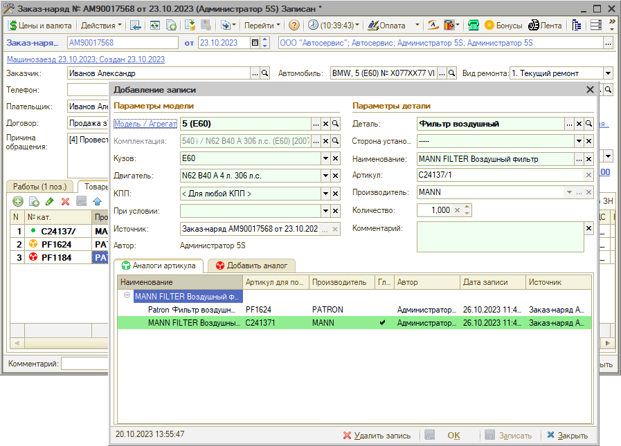Select MANN C241371 analog row
The height and width of the screenshot is (446, 621).
coord(354,322)
